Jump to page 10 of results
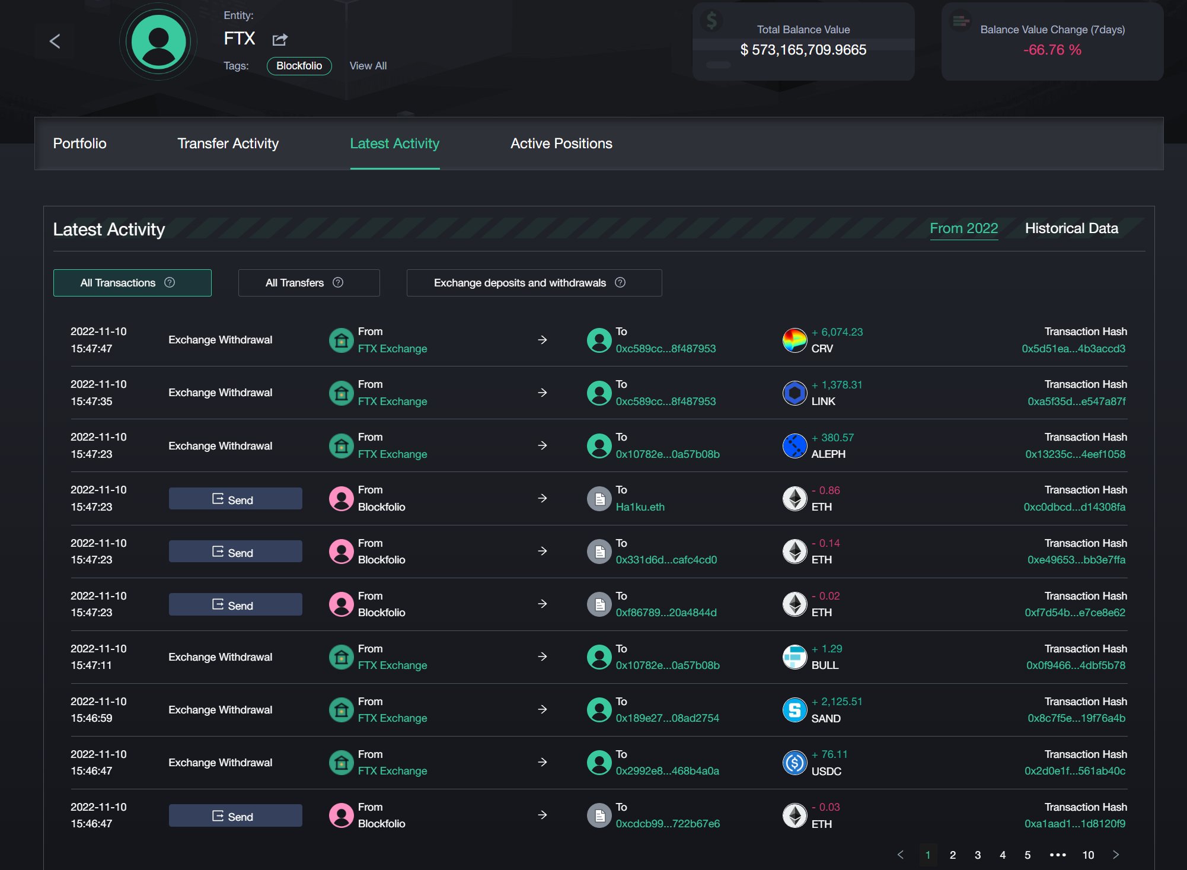 click(x=1088, y=855)
